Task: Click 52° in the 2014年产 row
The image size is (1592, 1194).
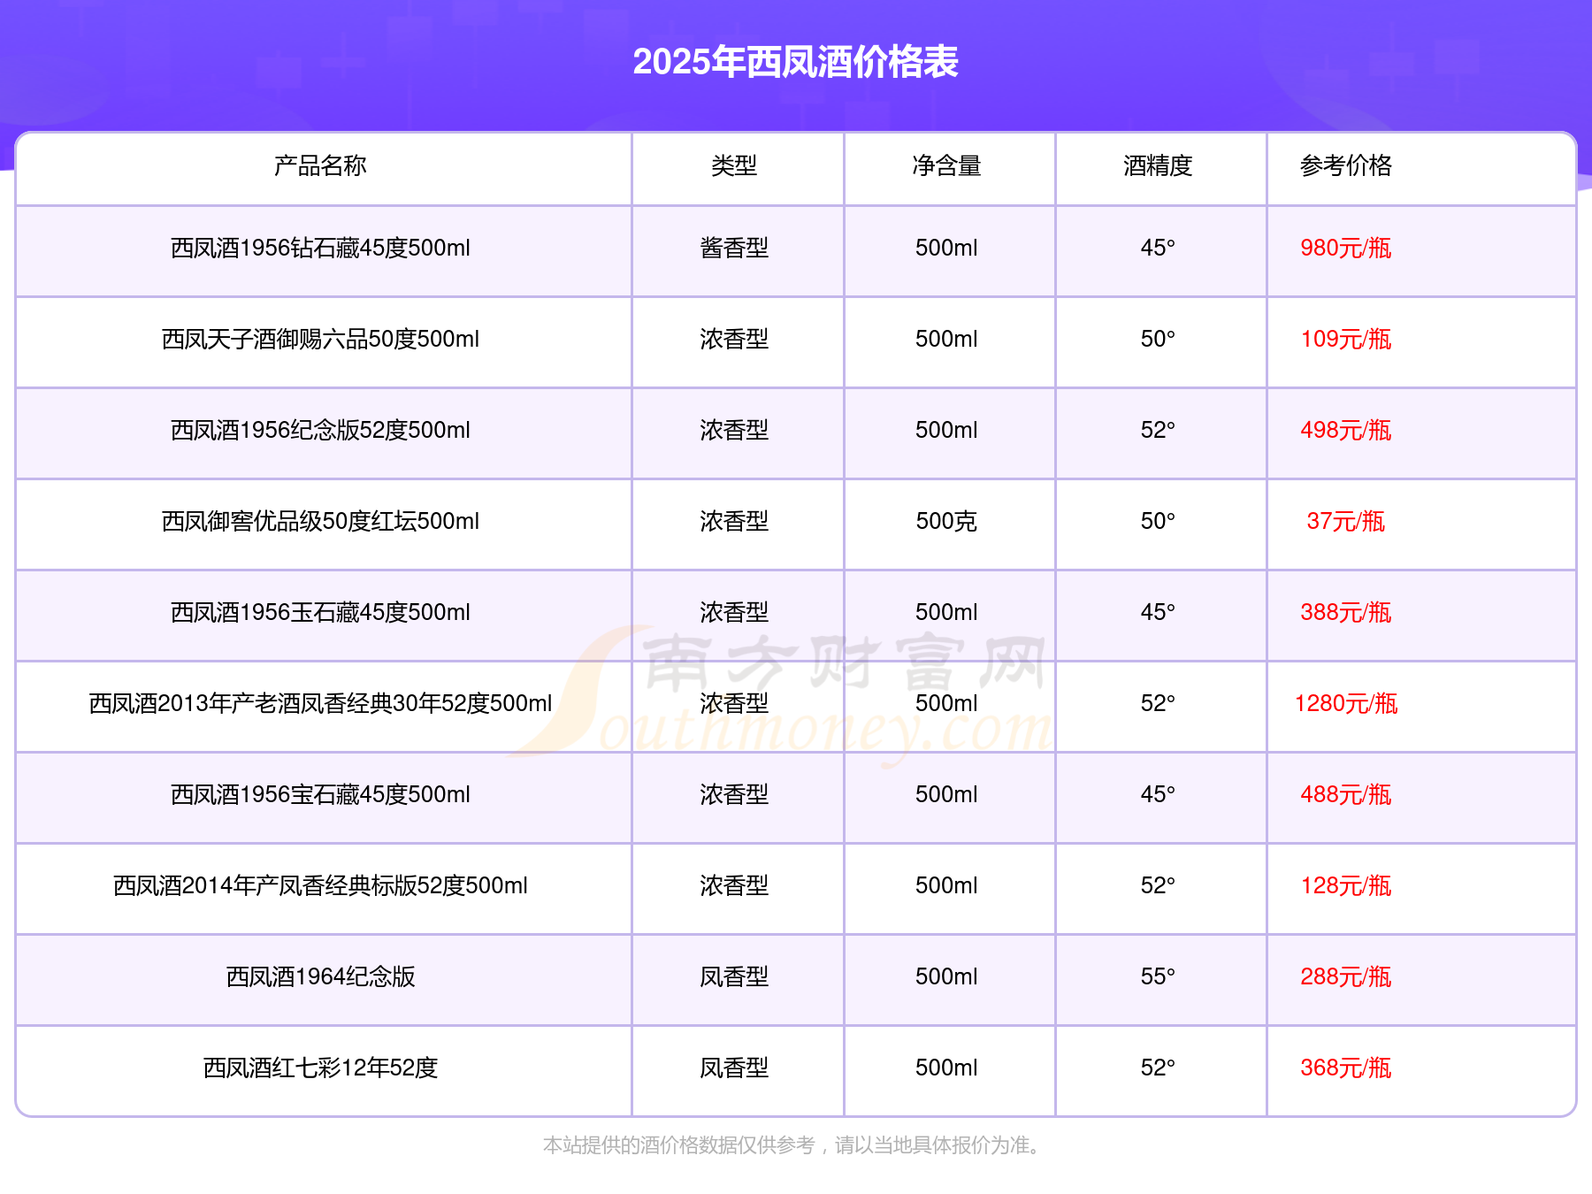Action: [x=1158, y=885]
